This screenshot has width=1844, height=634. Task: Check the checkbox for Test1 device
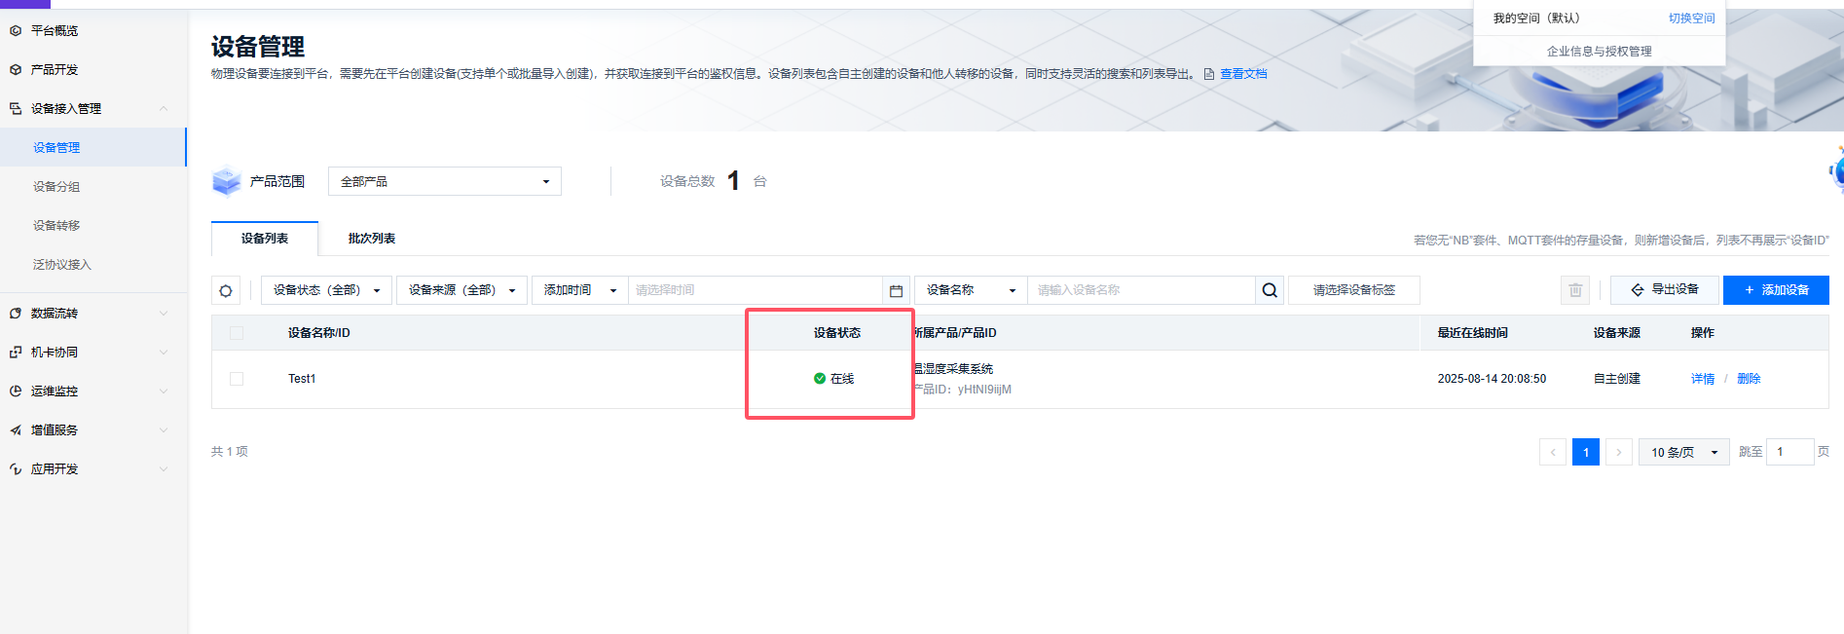(x=237, y=379)
